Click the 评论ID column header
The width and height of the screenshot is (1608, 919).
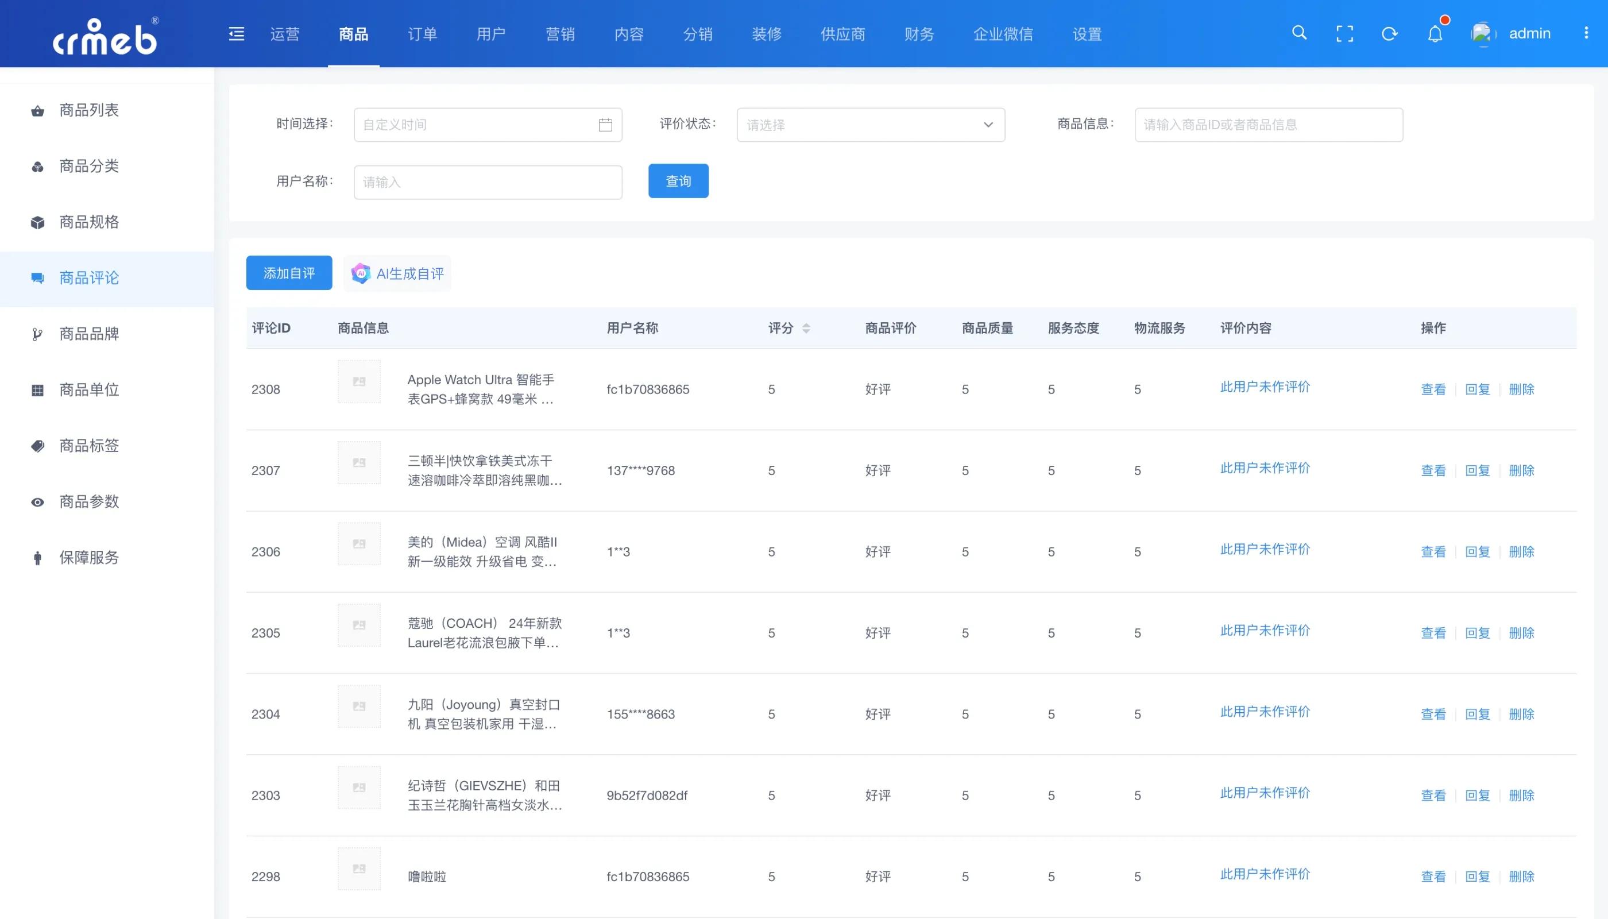(x=272, y=328)
